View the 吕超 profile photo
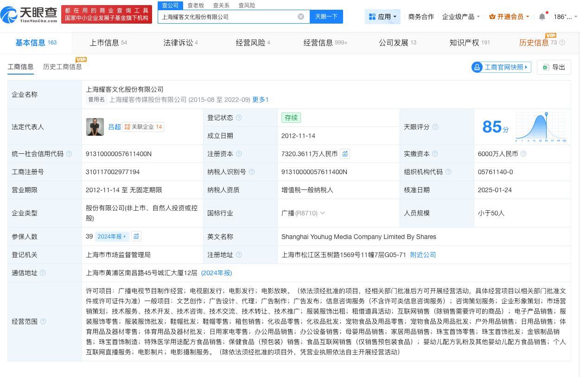Viewport: 580px width, 377px height. point(95,127)
